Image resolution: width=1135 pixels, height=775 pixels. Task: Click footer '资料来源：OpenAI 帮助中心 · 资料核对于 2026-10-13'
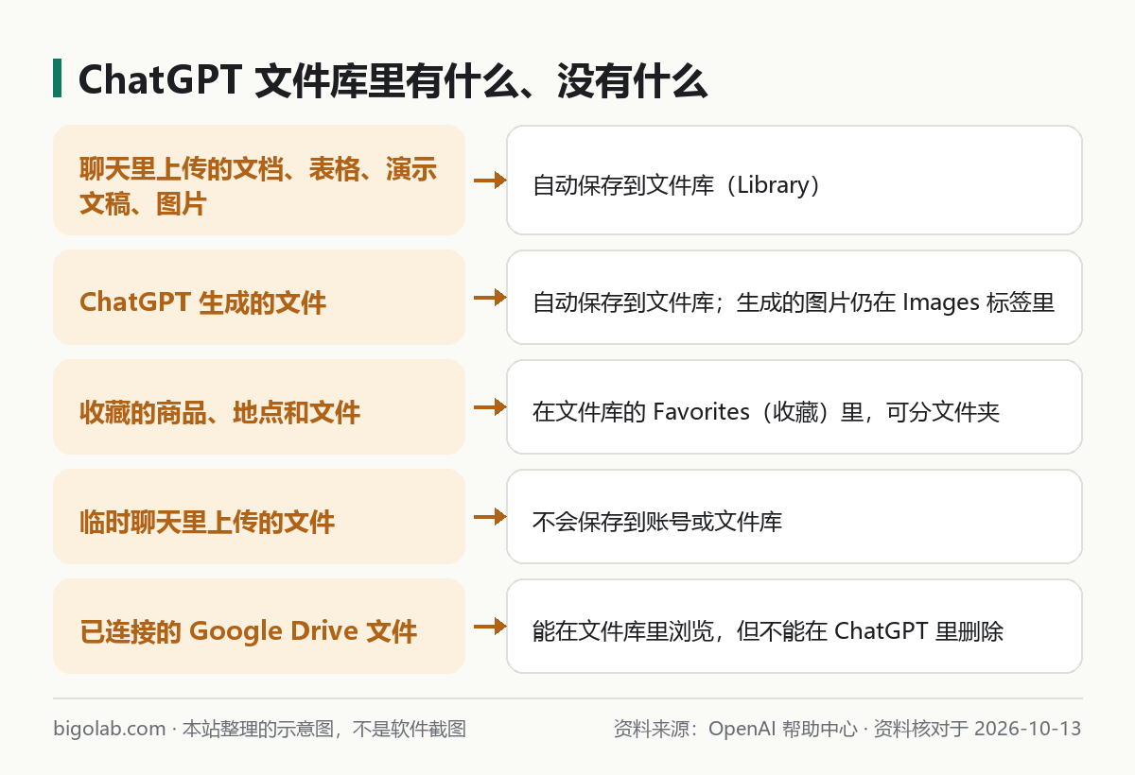click(x=847, y=729)
